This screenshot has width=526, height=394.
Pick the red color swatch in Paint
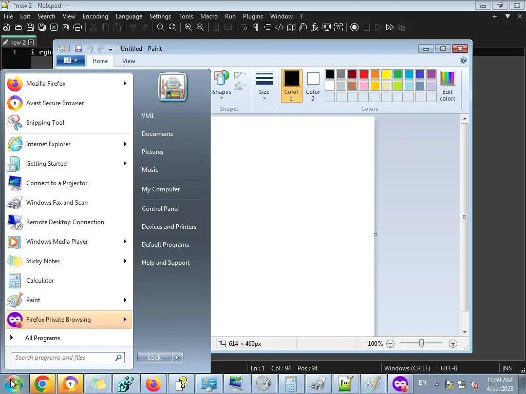[364, 74]
